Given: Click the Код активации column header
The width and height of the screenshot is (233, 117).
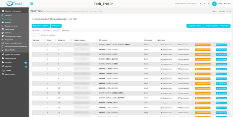Looking at the screenshot, I should coord(79,40).
